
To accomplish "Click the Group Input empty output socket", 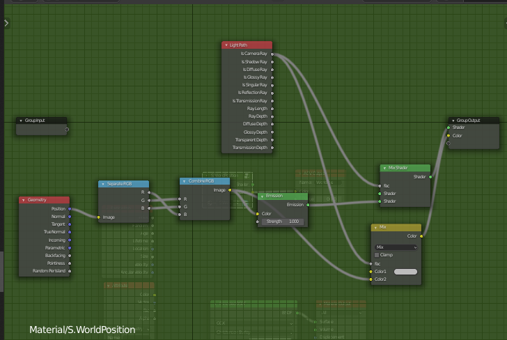I will pyautogui.click(x=67, y=130).
